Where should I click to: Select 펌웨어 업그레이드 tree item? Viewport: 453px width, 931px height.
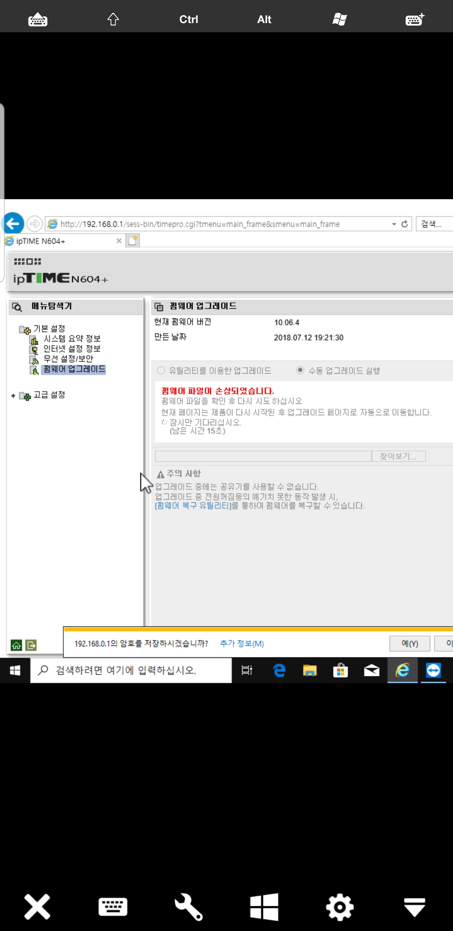pos(74,369)
